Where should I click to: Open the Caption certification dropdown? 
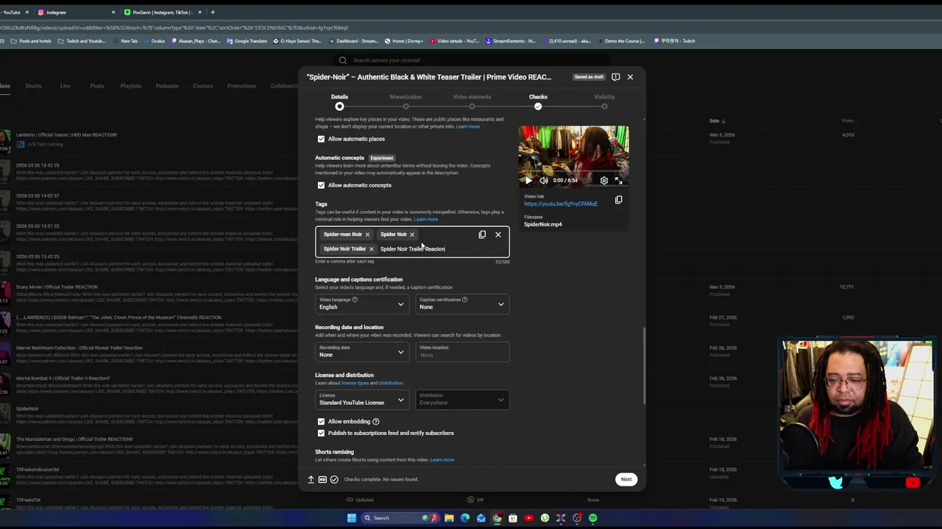(462, 303)
